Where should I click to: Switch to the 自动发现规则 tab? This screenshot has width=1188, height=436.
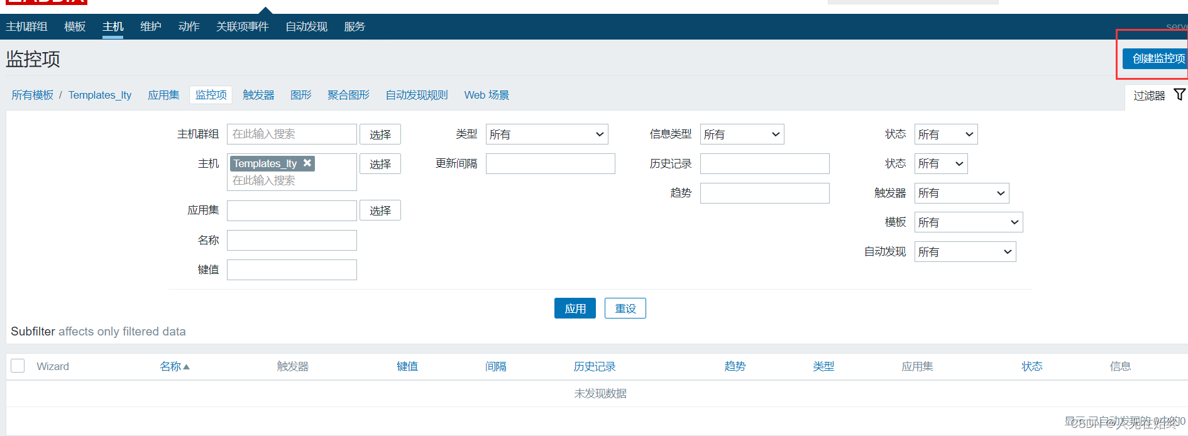click(x=417, y=95)
